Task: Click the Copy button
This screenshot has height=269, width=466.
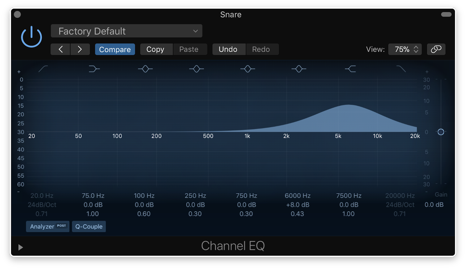Action: click(155, 49)
